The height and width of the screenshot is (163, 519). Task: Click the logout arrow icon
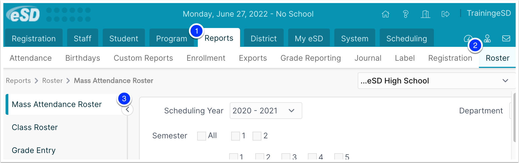click(446, 14)
